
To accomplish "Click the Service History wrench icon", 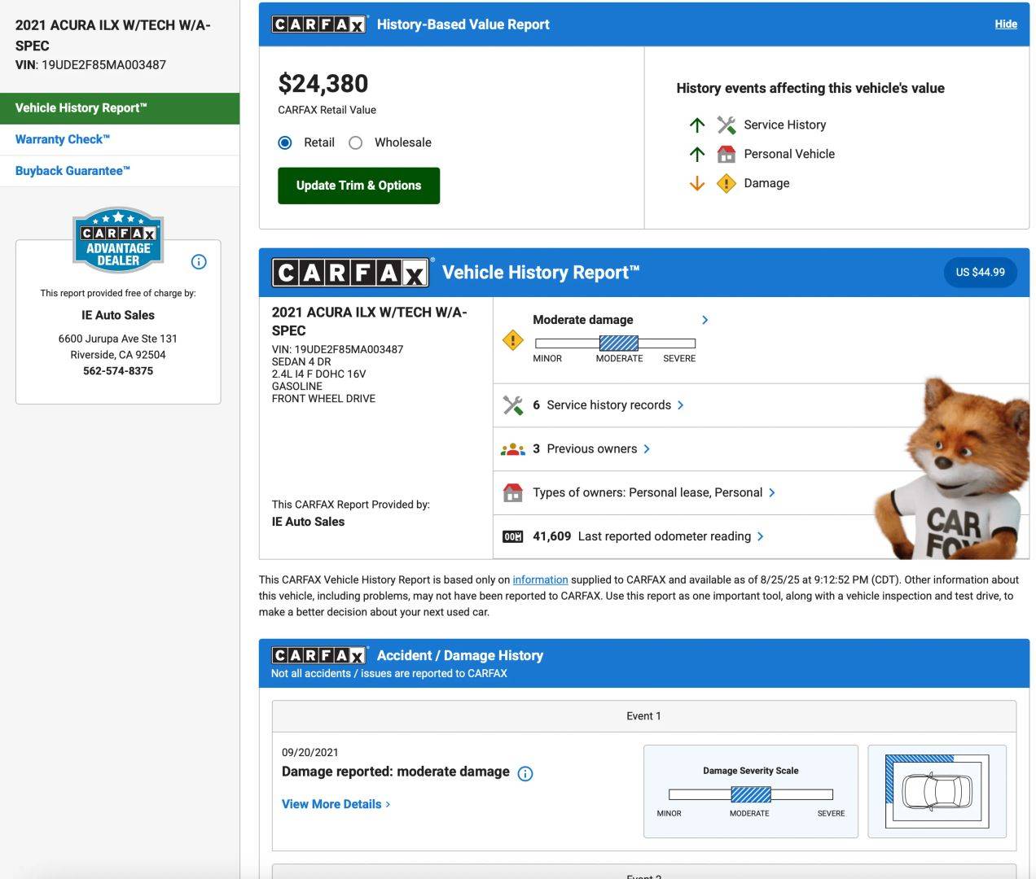I will click(727, 125).
